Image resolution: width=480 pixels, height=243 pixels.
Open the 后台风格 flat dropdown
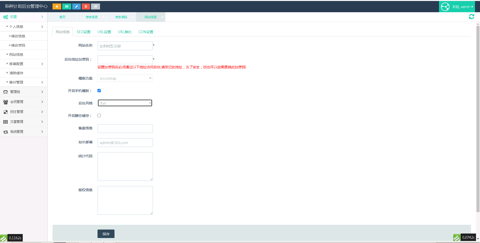click(x=125, y=103)
